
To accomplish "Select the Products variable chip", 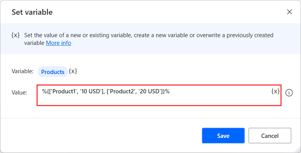I will click(x=53, y=72).
